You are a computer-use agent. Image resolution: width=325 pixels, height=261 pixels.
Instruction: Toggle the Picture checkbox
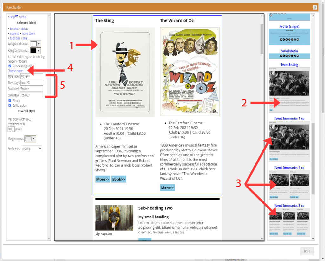[x=10, y=100]
